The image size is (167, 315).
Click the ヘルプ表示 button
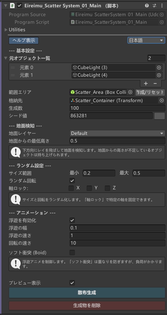[x=24, y=40]
